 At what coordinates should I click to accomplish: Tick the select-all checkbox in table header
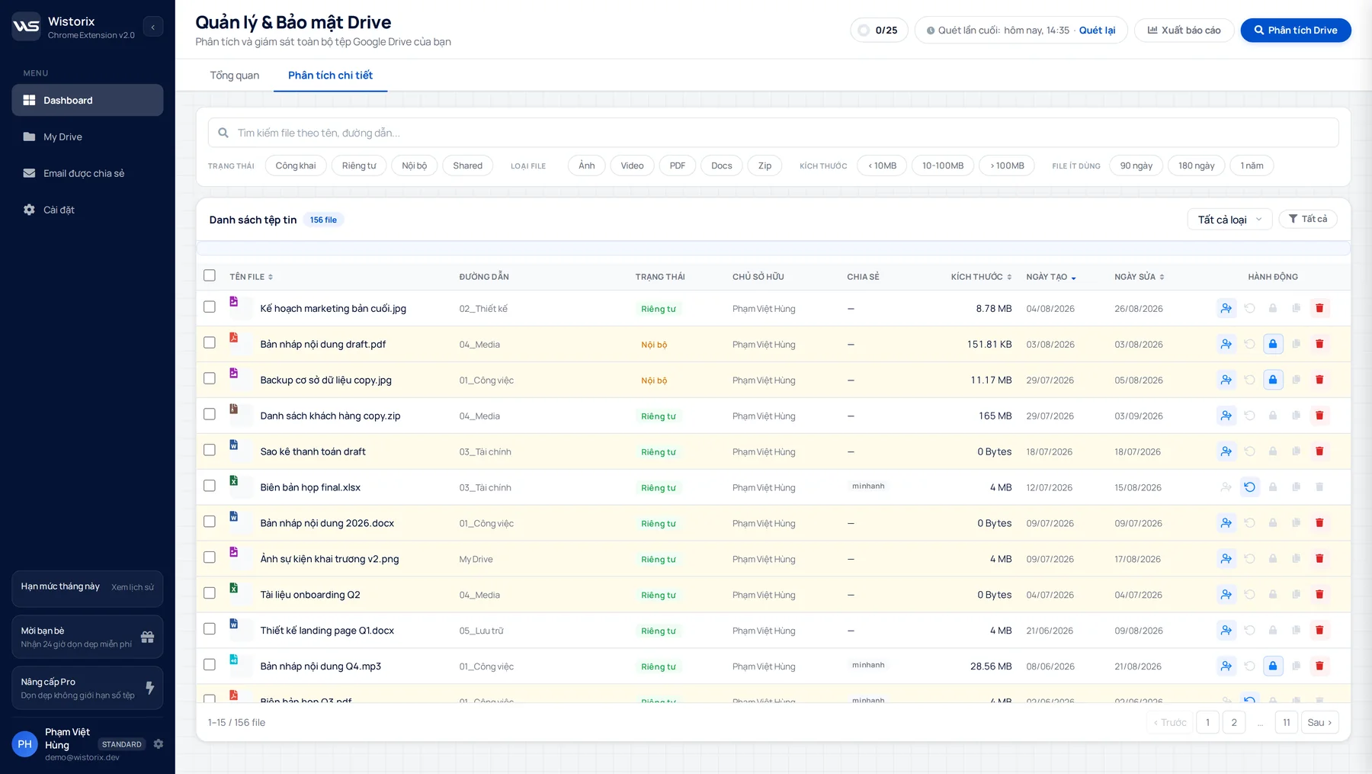tap(210, 275)
